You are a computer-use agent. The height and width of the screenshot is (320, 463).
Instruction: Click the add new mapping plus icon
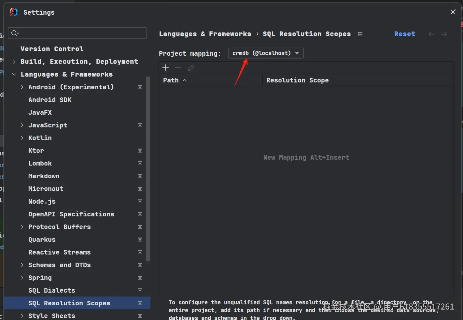coord(165,67)
